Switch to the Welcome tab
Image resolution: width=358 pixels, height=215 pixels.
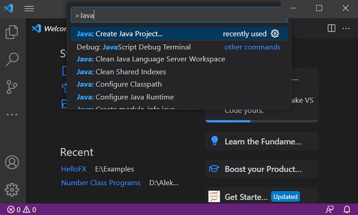click(x=49, y=29)
